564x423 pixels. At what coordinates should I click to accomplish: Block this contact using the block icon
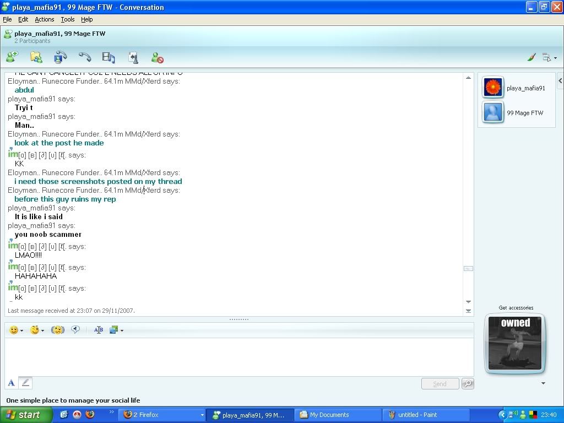tap(158, 57)
